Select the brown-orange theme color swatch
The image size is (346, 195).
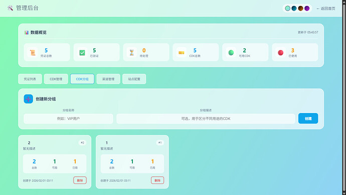(300, 8)
